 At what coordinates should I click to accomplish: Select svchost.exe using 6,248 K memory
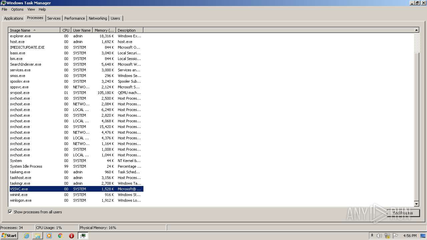click(x=76, y=110)
